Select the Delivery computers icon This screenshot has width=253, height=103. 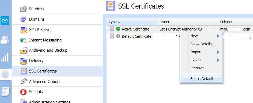click(23, 61)
